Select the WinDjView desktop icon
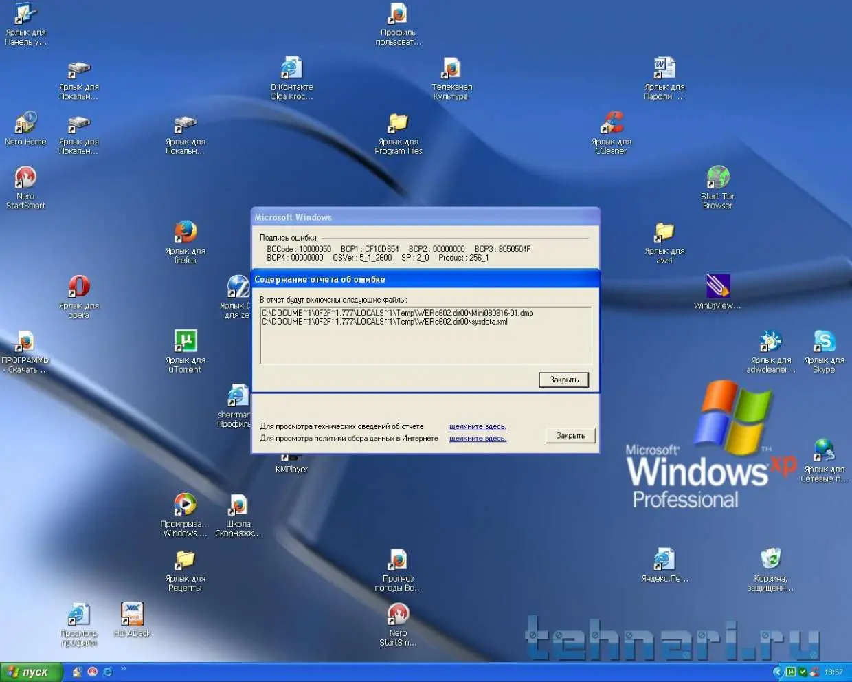The height and width of the screenshot is (682, 852). 718,291
